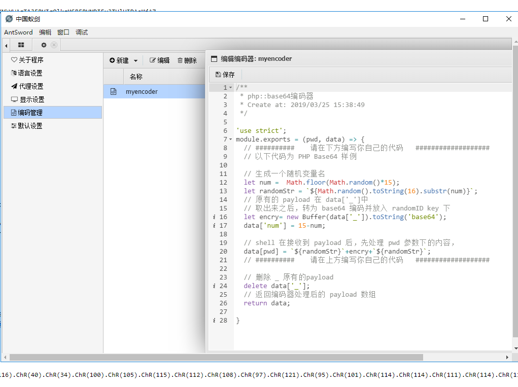Click the sliders icon beside 默认设置
The width and height of the screenshot is (518, 387).
14,126
